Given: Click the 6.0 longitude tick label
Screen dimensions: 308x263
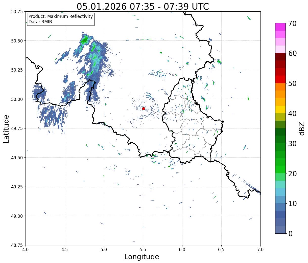Looking at the screenshot, I should pyautogui.click(x=182, y=250).
